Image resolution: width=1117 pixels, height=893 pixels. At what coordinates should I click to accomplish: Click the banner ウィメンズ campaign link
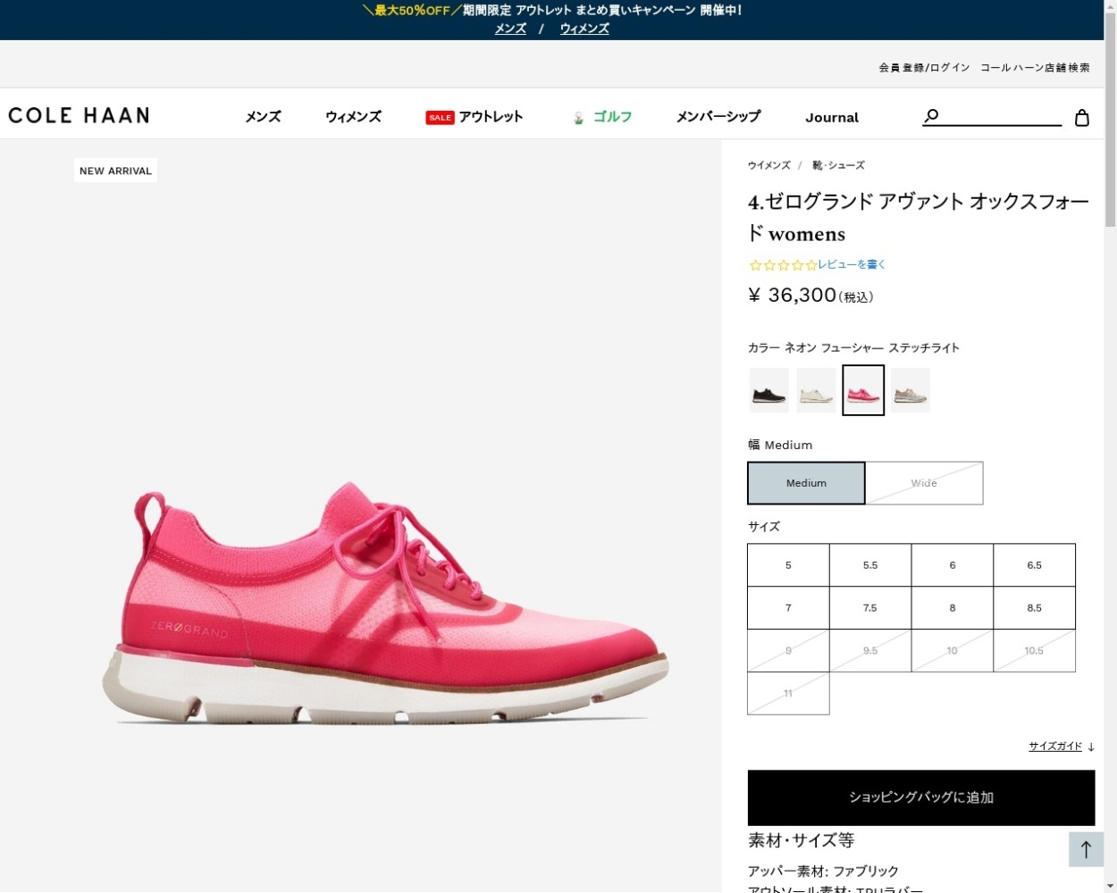[584, 29]
